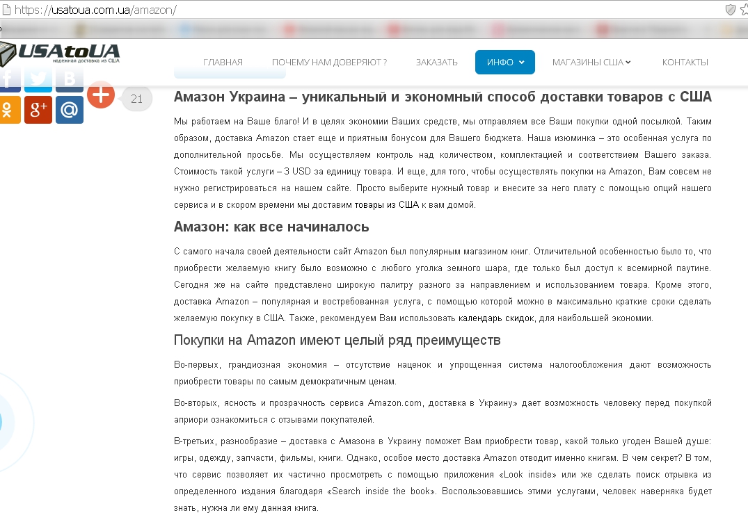Click heading Амазон Украина – уникальный и экономный способ

(443, 97)
